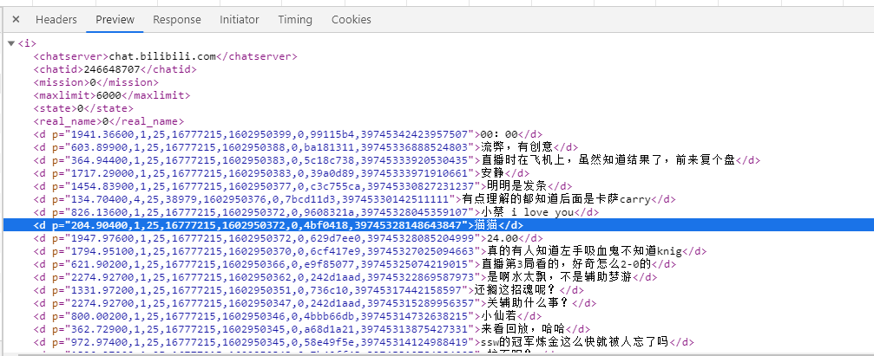Open the Cookies tab

click(352, 19)
